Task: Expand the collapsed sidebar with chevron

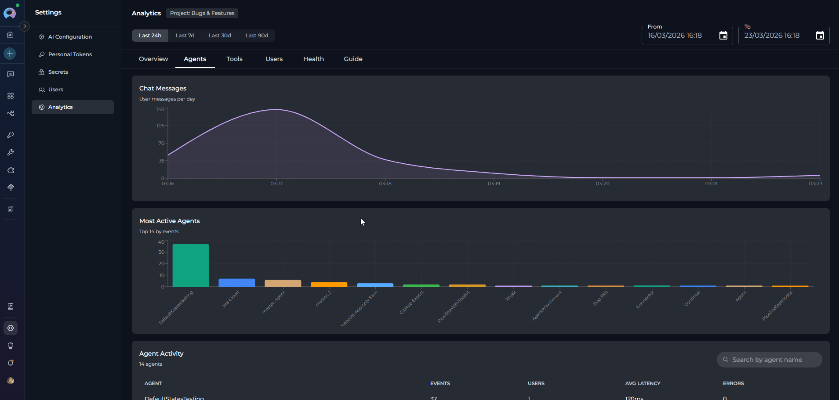Action: point(25,26)
